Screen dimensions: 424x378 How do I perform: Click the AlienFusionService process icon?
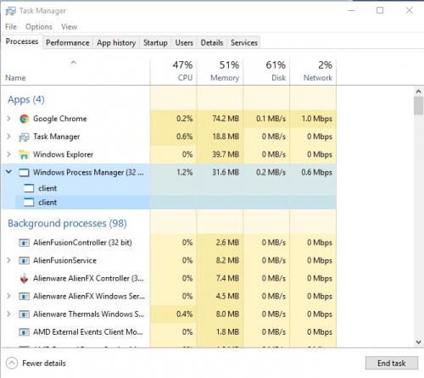[x=24, y=260]
